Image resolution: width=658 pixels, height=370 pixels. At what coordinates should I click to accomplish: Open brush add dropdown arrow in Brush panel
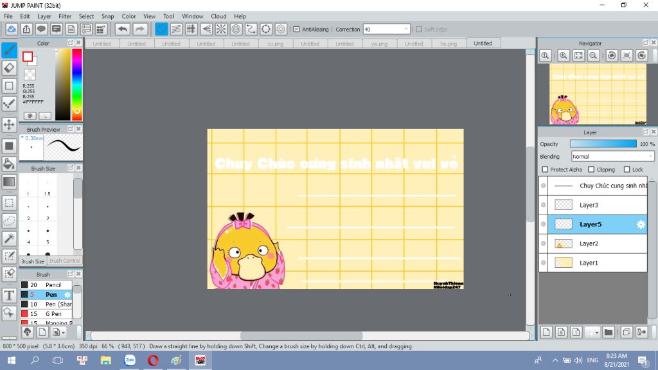[64, 333]
